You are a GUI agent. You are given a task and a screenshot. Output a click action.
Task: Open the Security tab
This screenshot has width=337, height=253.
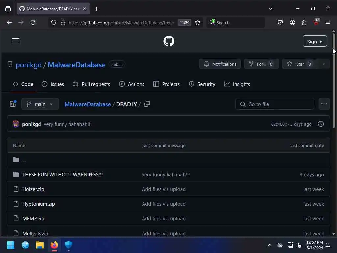(202, 84)
